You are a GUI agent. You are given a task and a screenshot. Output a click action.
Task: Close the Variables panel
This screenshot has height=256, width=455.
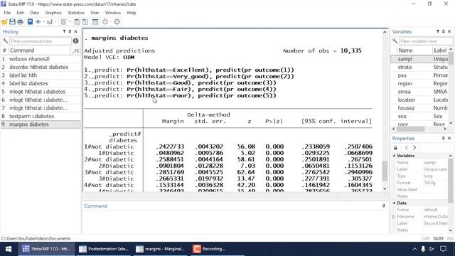point(449,31)
